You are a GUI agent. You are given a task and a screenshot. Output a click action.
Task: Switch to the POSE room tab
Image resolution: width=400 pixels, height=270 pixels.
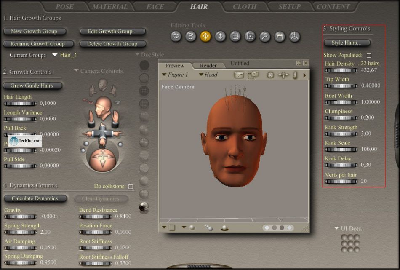click(x=64, y=7)
